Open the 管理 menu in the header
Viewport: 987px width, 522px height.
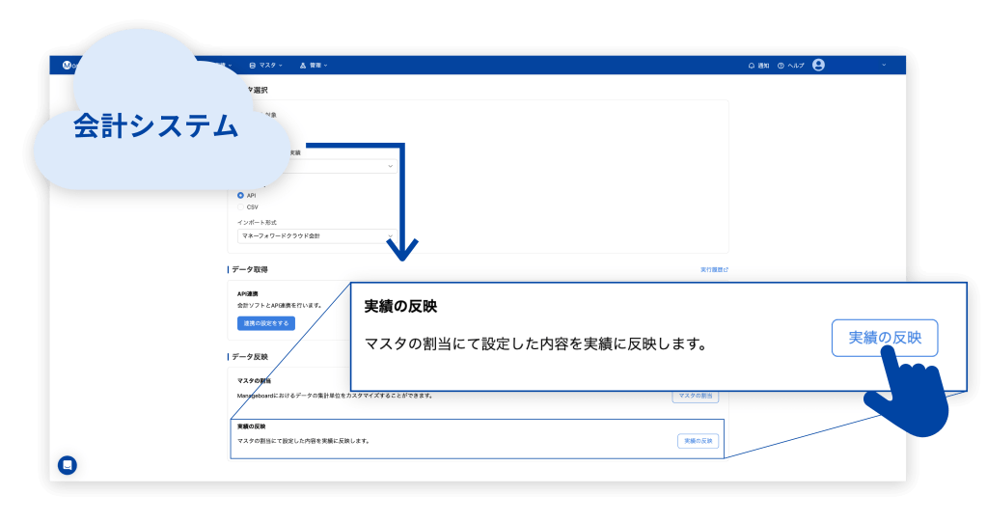pyautogui.click(x=314, y=66)
